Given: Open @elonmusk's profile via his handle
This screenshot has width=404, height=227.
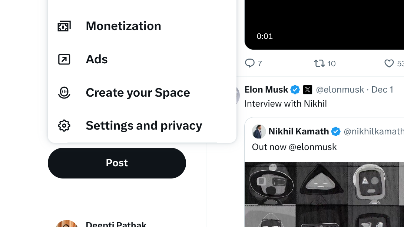Looking at the screenshot, I should click(x=340, y=90).
